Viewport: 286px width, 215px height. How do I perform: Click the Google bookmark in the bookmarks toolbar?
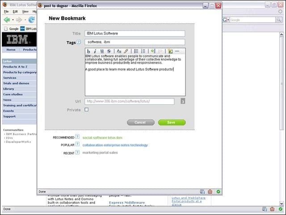[x=11, y=29]
